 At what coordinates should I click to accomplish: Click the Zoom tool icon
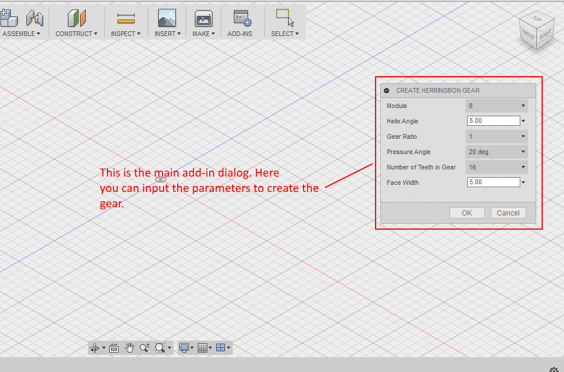pos(145,348)
